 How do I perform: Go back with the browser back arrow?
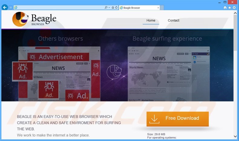[5, 7]
